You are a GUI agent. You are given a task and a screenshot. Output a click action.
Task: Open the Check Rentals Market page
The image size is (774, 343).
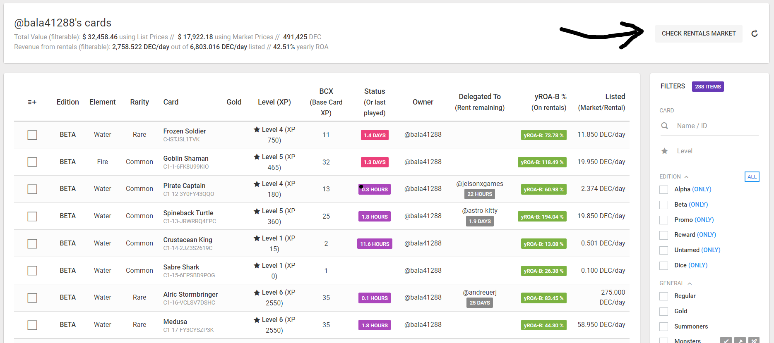(699, 33)
